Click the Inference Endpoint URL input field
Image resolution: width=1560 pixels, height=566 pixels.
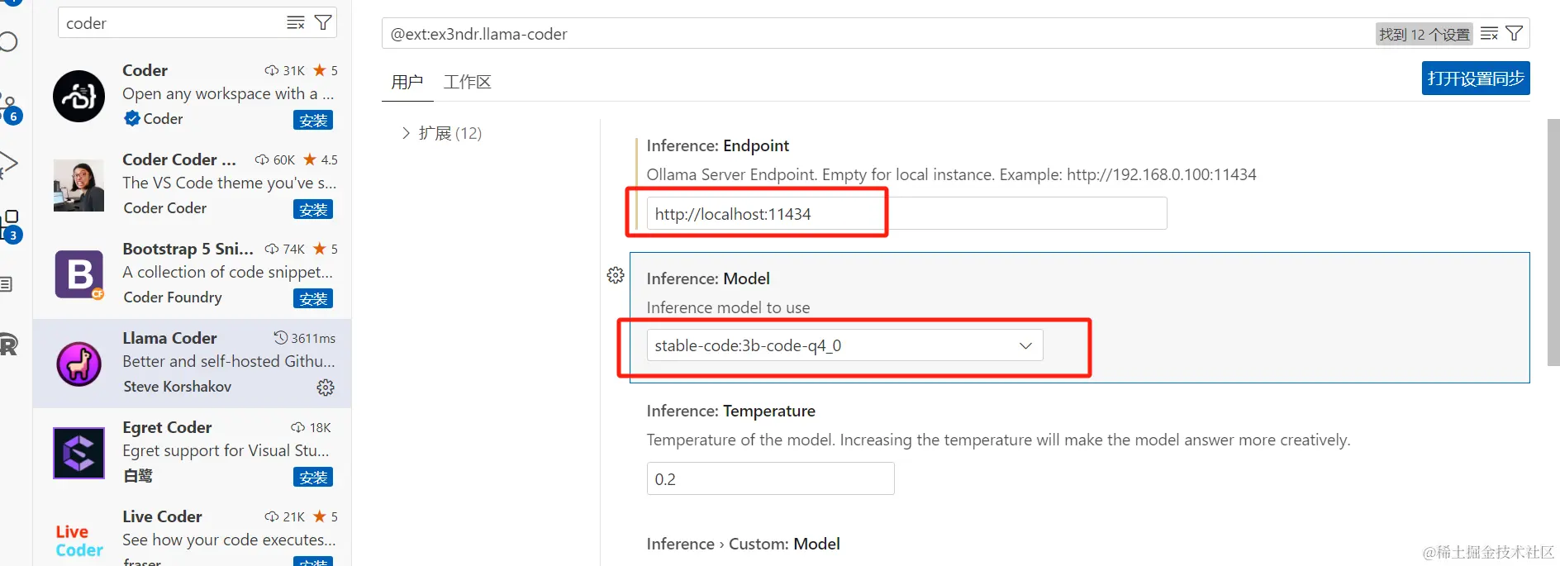click(x=906, y=214)
